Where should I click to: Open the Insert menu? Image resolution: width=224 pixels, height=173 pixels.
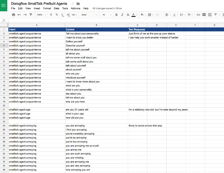tap(37, 8)
